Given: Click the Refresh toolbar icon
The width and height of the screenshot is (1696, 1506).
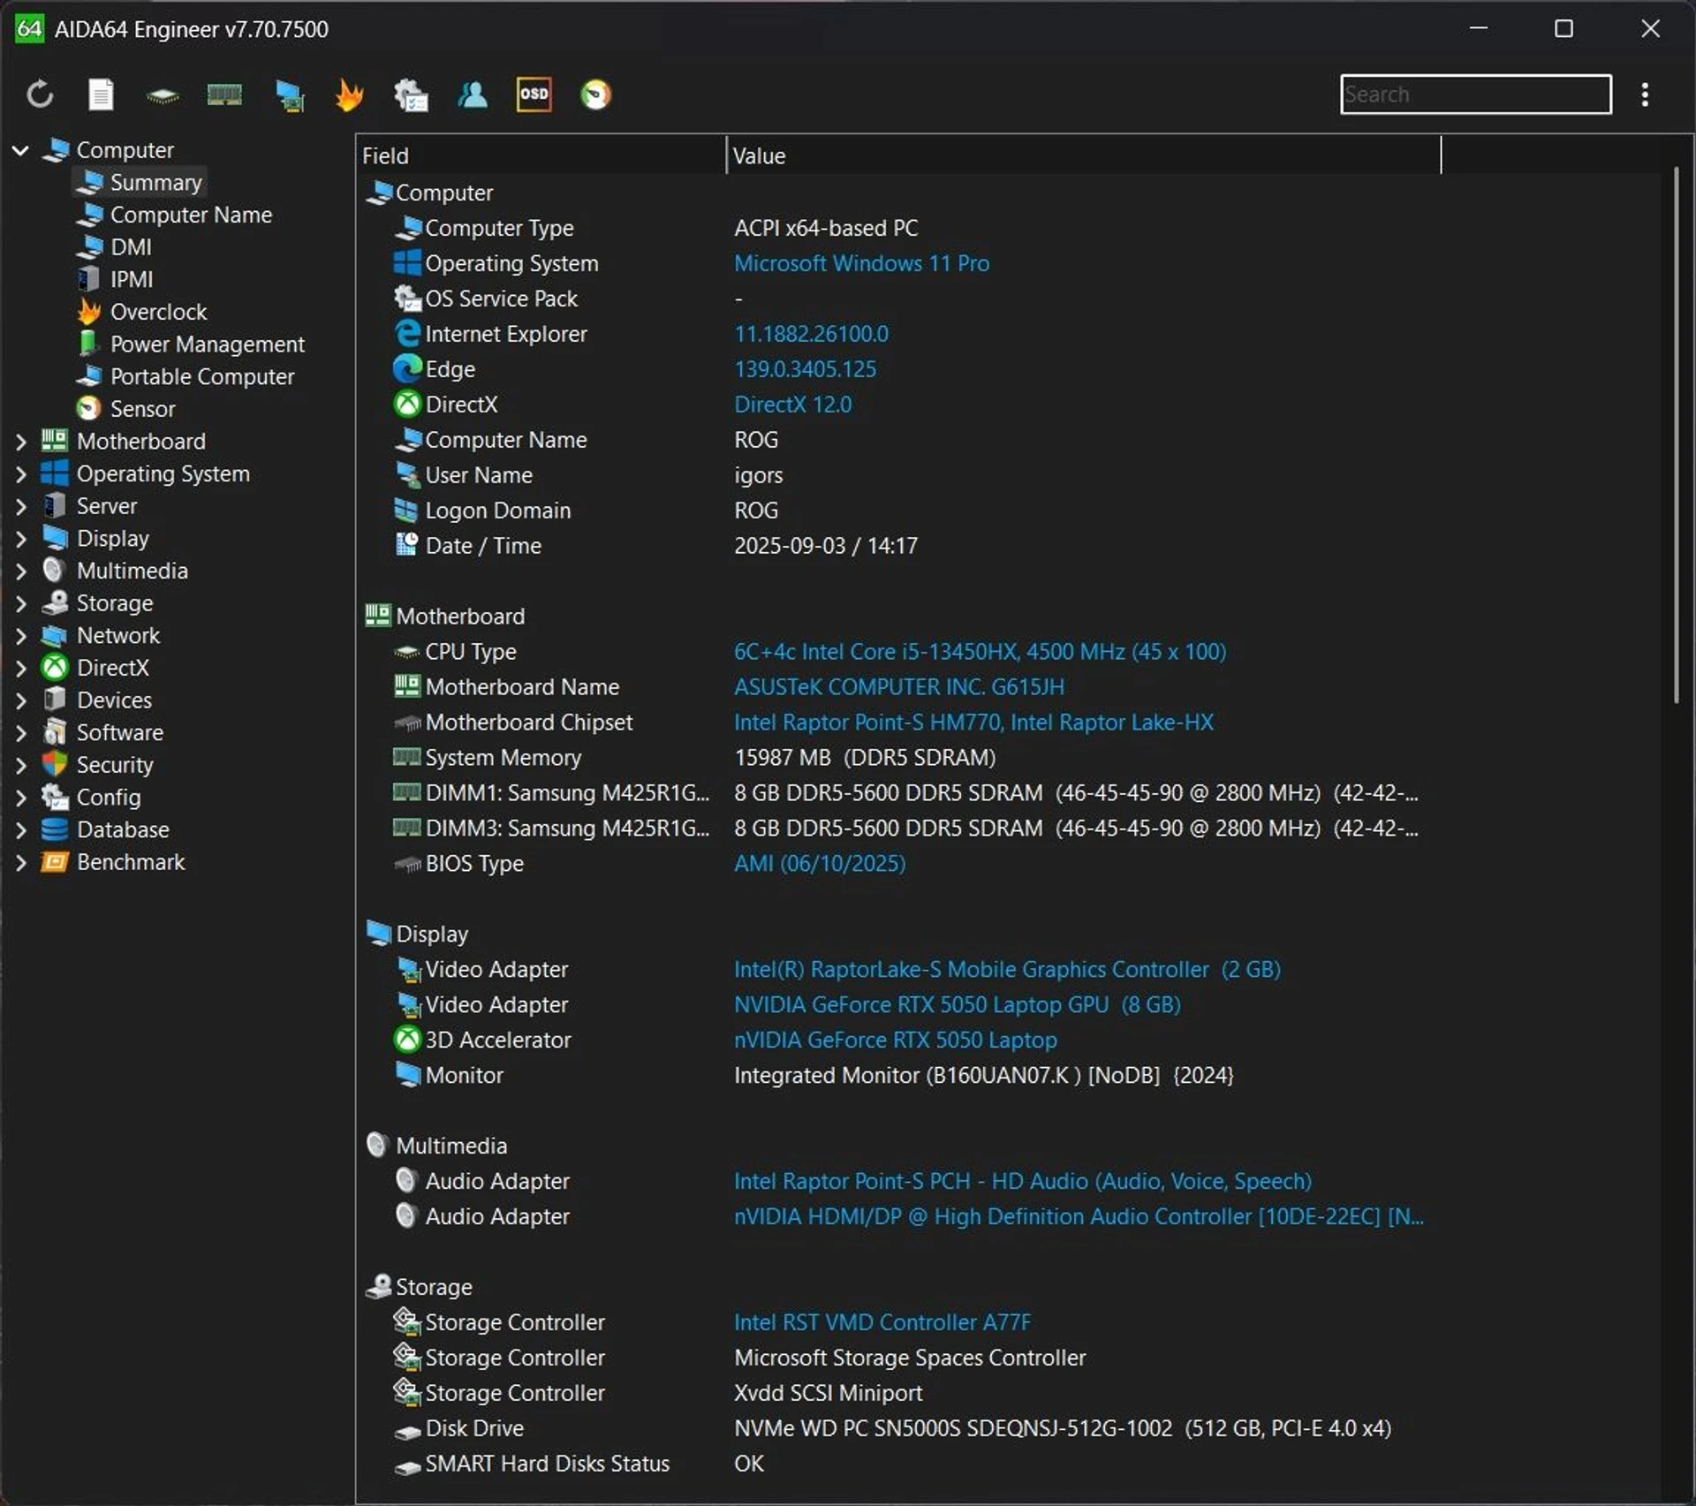Looking at the screenshot, I should [40, 95].
